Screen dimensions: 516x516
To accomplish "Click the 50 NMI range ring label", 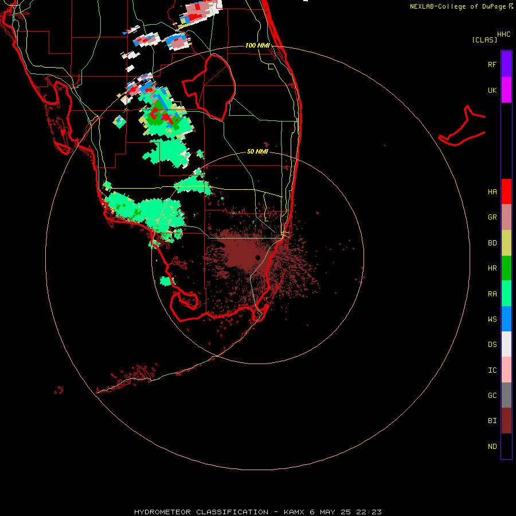I will pos(257,151).
